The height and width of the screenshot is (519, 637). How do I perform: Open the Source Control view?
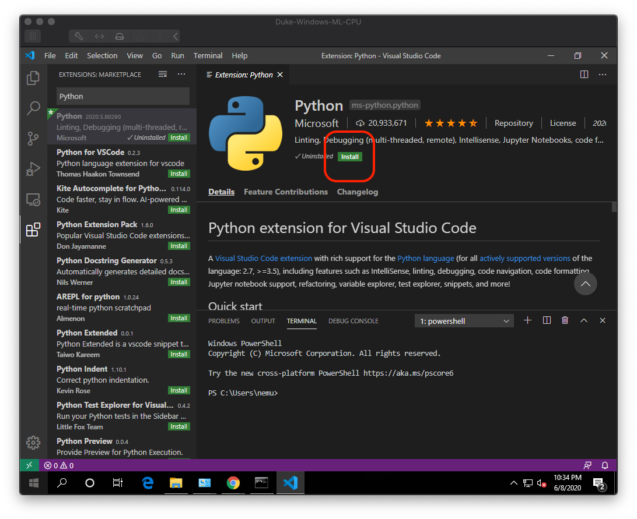(33, 138)
